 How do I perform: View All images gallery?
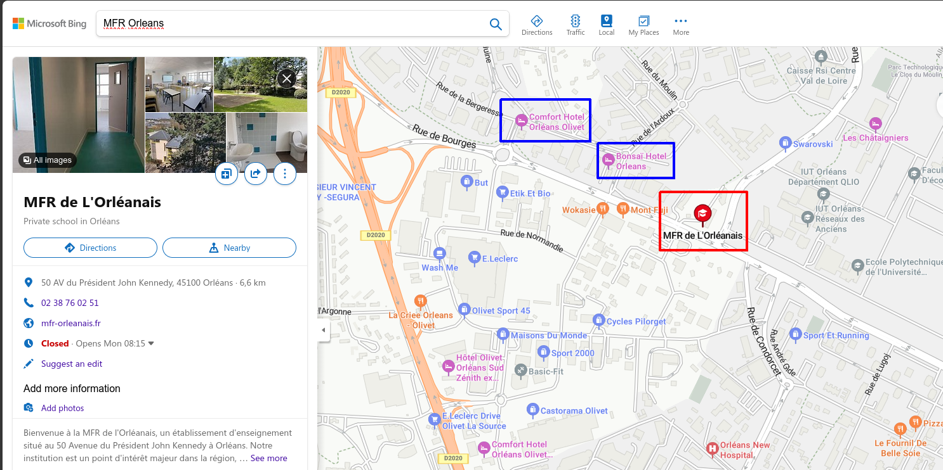(48, 160)
